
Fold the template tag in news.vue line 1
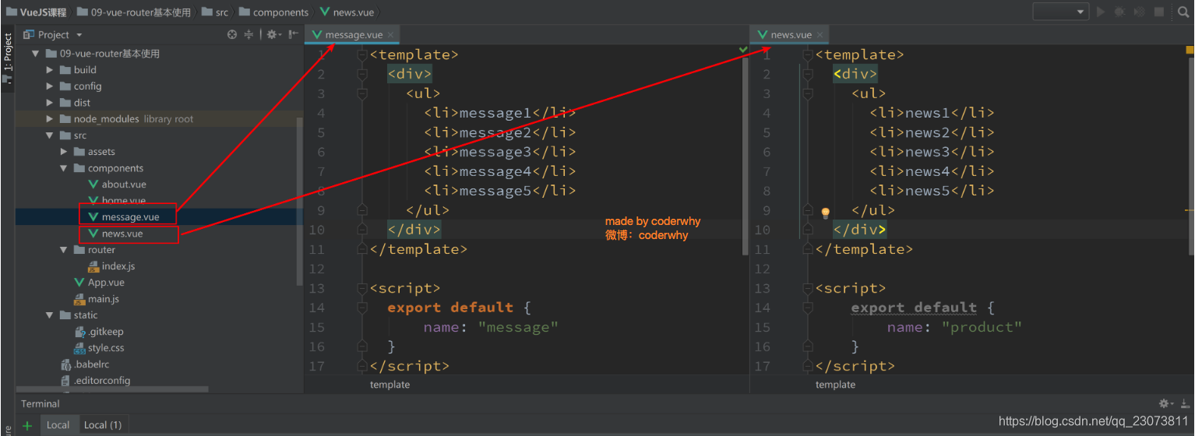[806, 54]
